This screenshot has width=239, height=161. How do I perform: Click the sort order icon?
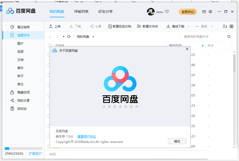click(x=225, y=26)
